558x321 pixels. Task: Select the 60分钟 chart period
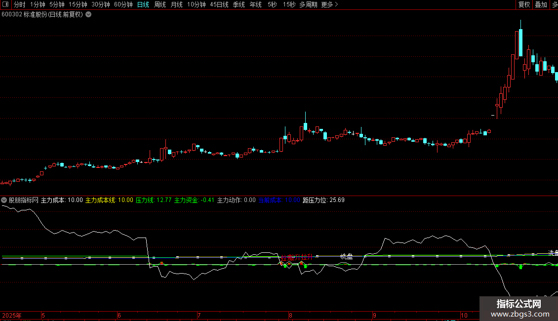[123, 4]
